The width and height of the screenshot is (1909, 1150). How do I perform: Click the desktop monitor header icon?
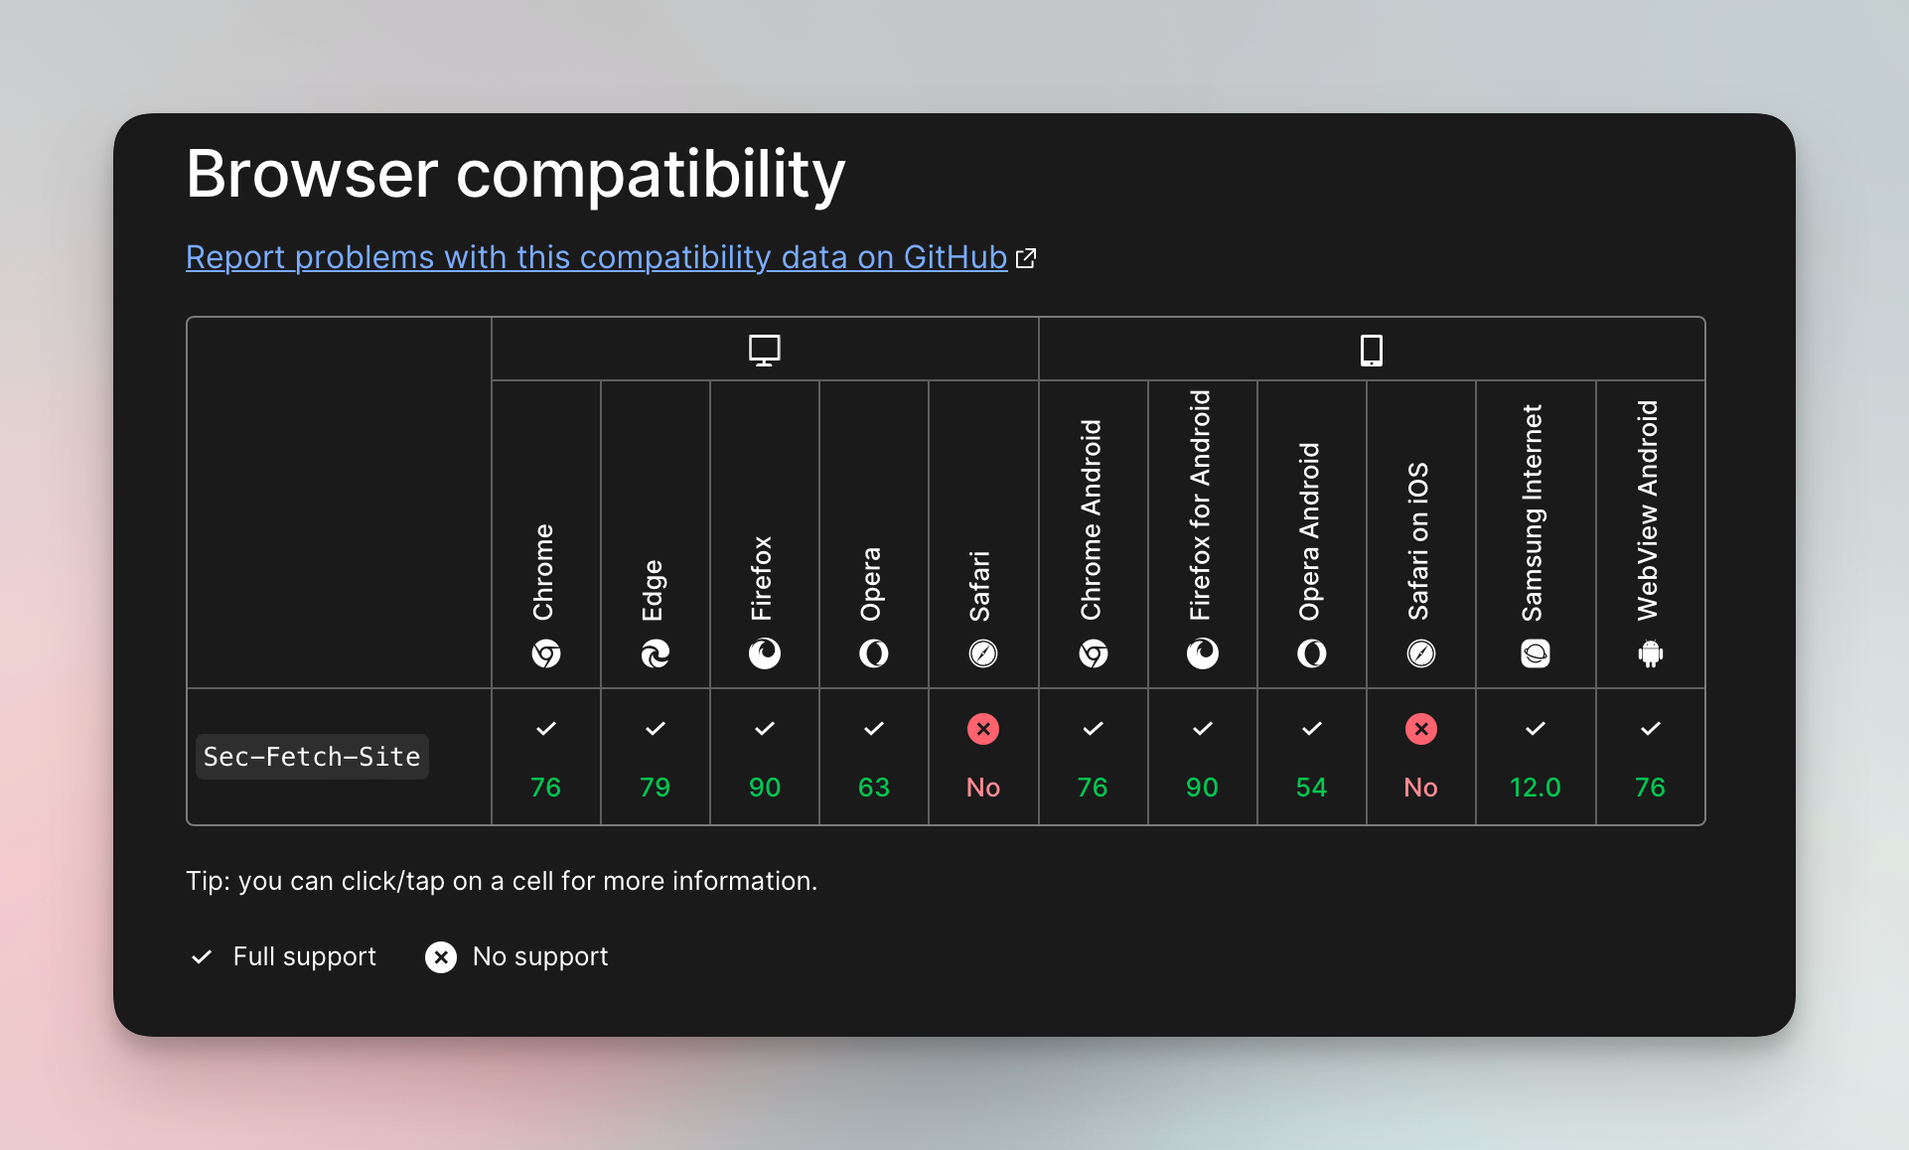click(x=764, y=349)
